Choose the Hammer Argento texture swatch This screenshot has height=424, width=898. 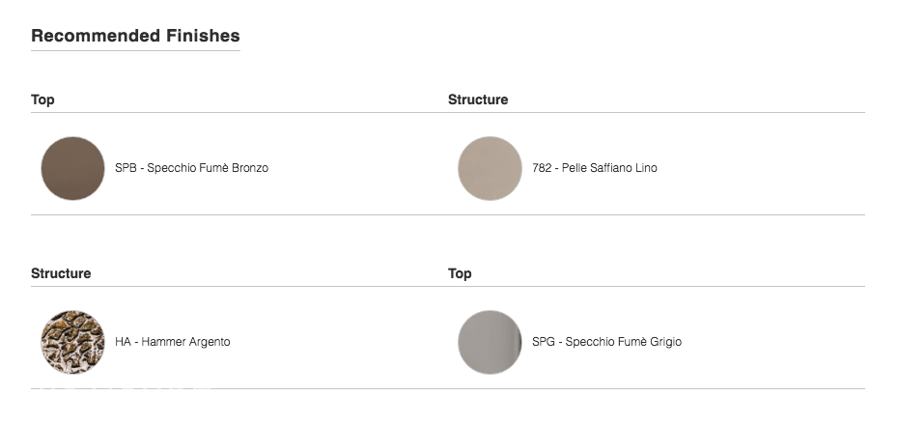72,342
